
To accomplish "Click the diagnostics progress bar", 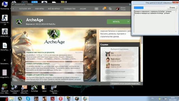I will tap(150, 8).
